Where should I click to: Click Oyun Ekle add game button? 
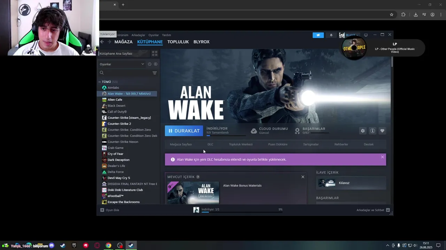(110, 210)
